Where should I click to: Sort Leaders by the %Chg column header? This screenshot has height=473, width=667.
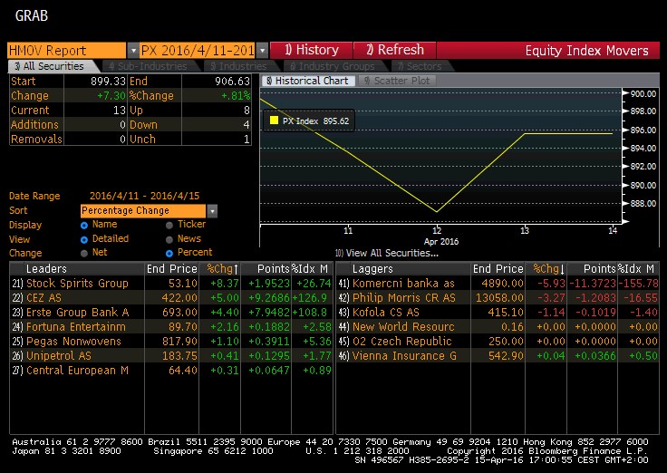point(222,269)
